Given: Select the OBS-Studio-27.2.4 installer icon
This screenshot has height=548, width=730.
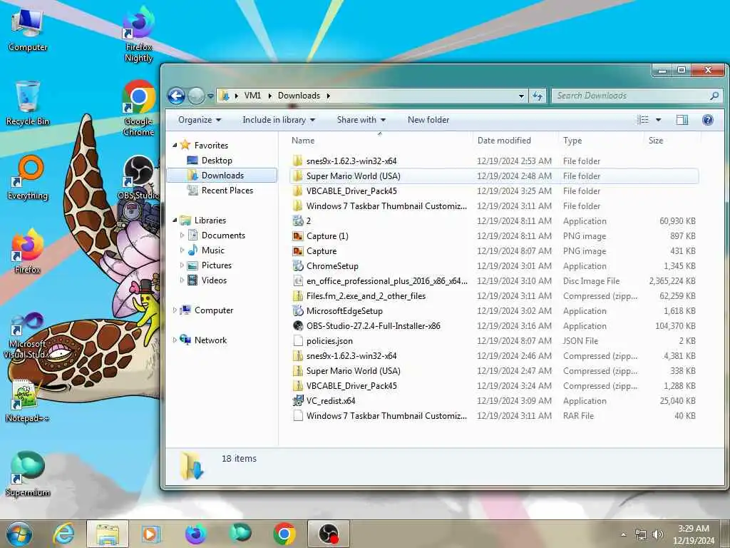Looking at the screenshot, I should [298, 325].
